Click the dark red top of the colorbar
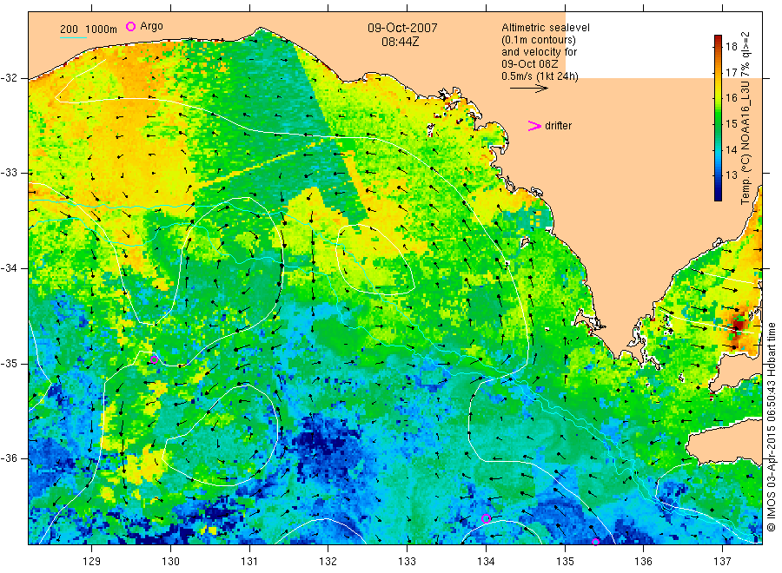This screenshot has height=573, width=782. coord(718,39)
